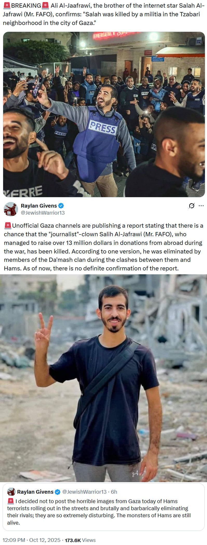Open the photo of man flashing peace sign
This screenshot has height=545, width=207.
point(103,378)
